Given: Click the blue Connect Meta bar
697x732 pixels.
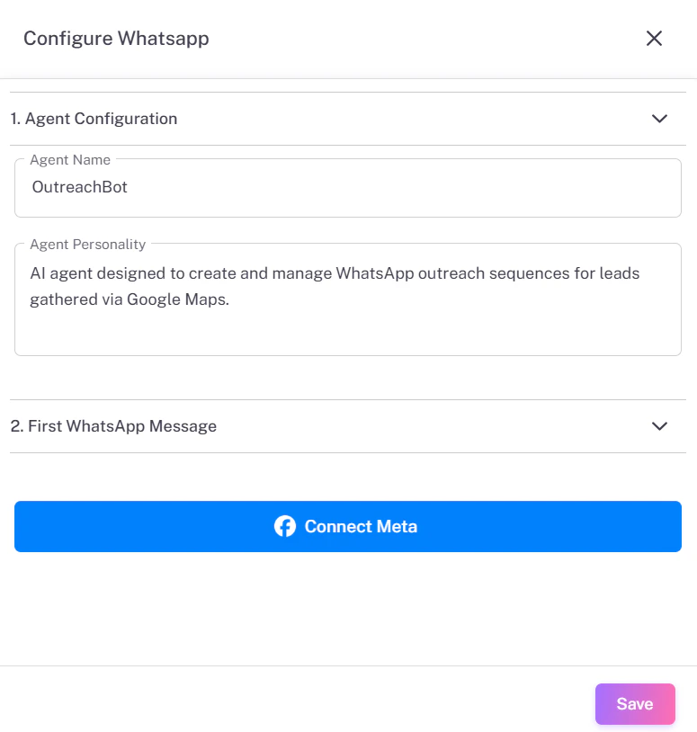Looking at the screenshot, I should [348, 526].
